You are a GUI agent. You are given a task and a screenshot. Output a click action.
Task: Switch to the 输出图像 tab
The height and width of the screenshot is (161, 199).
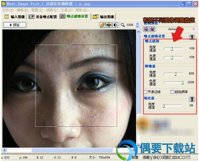[x=104, y=17]
